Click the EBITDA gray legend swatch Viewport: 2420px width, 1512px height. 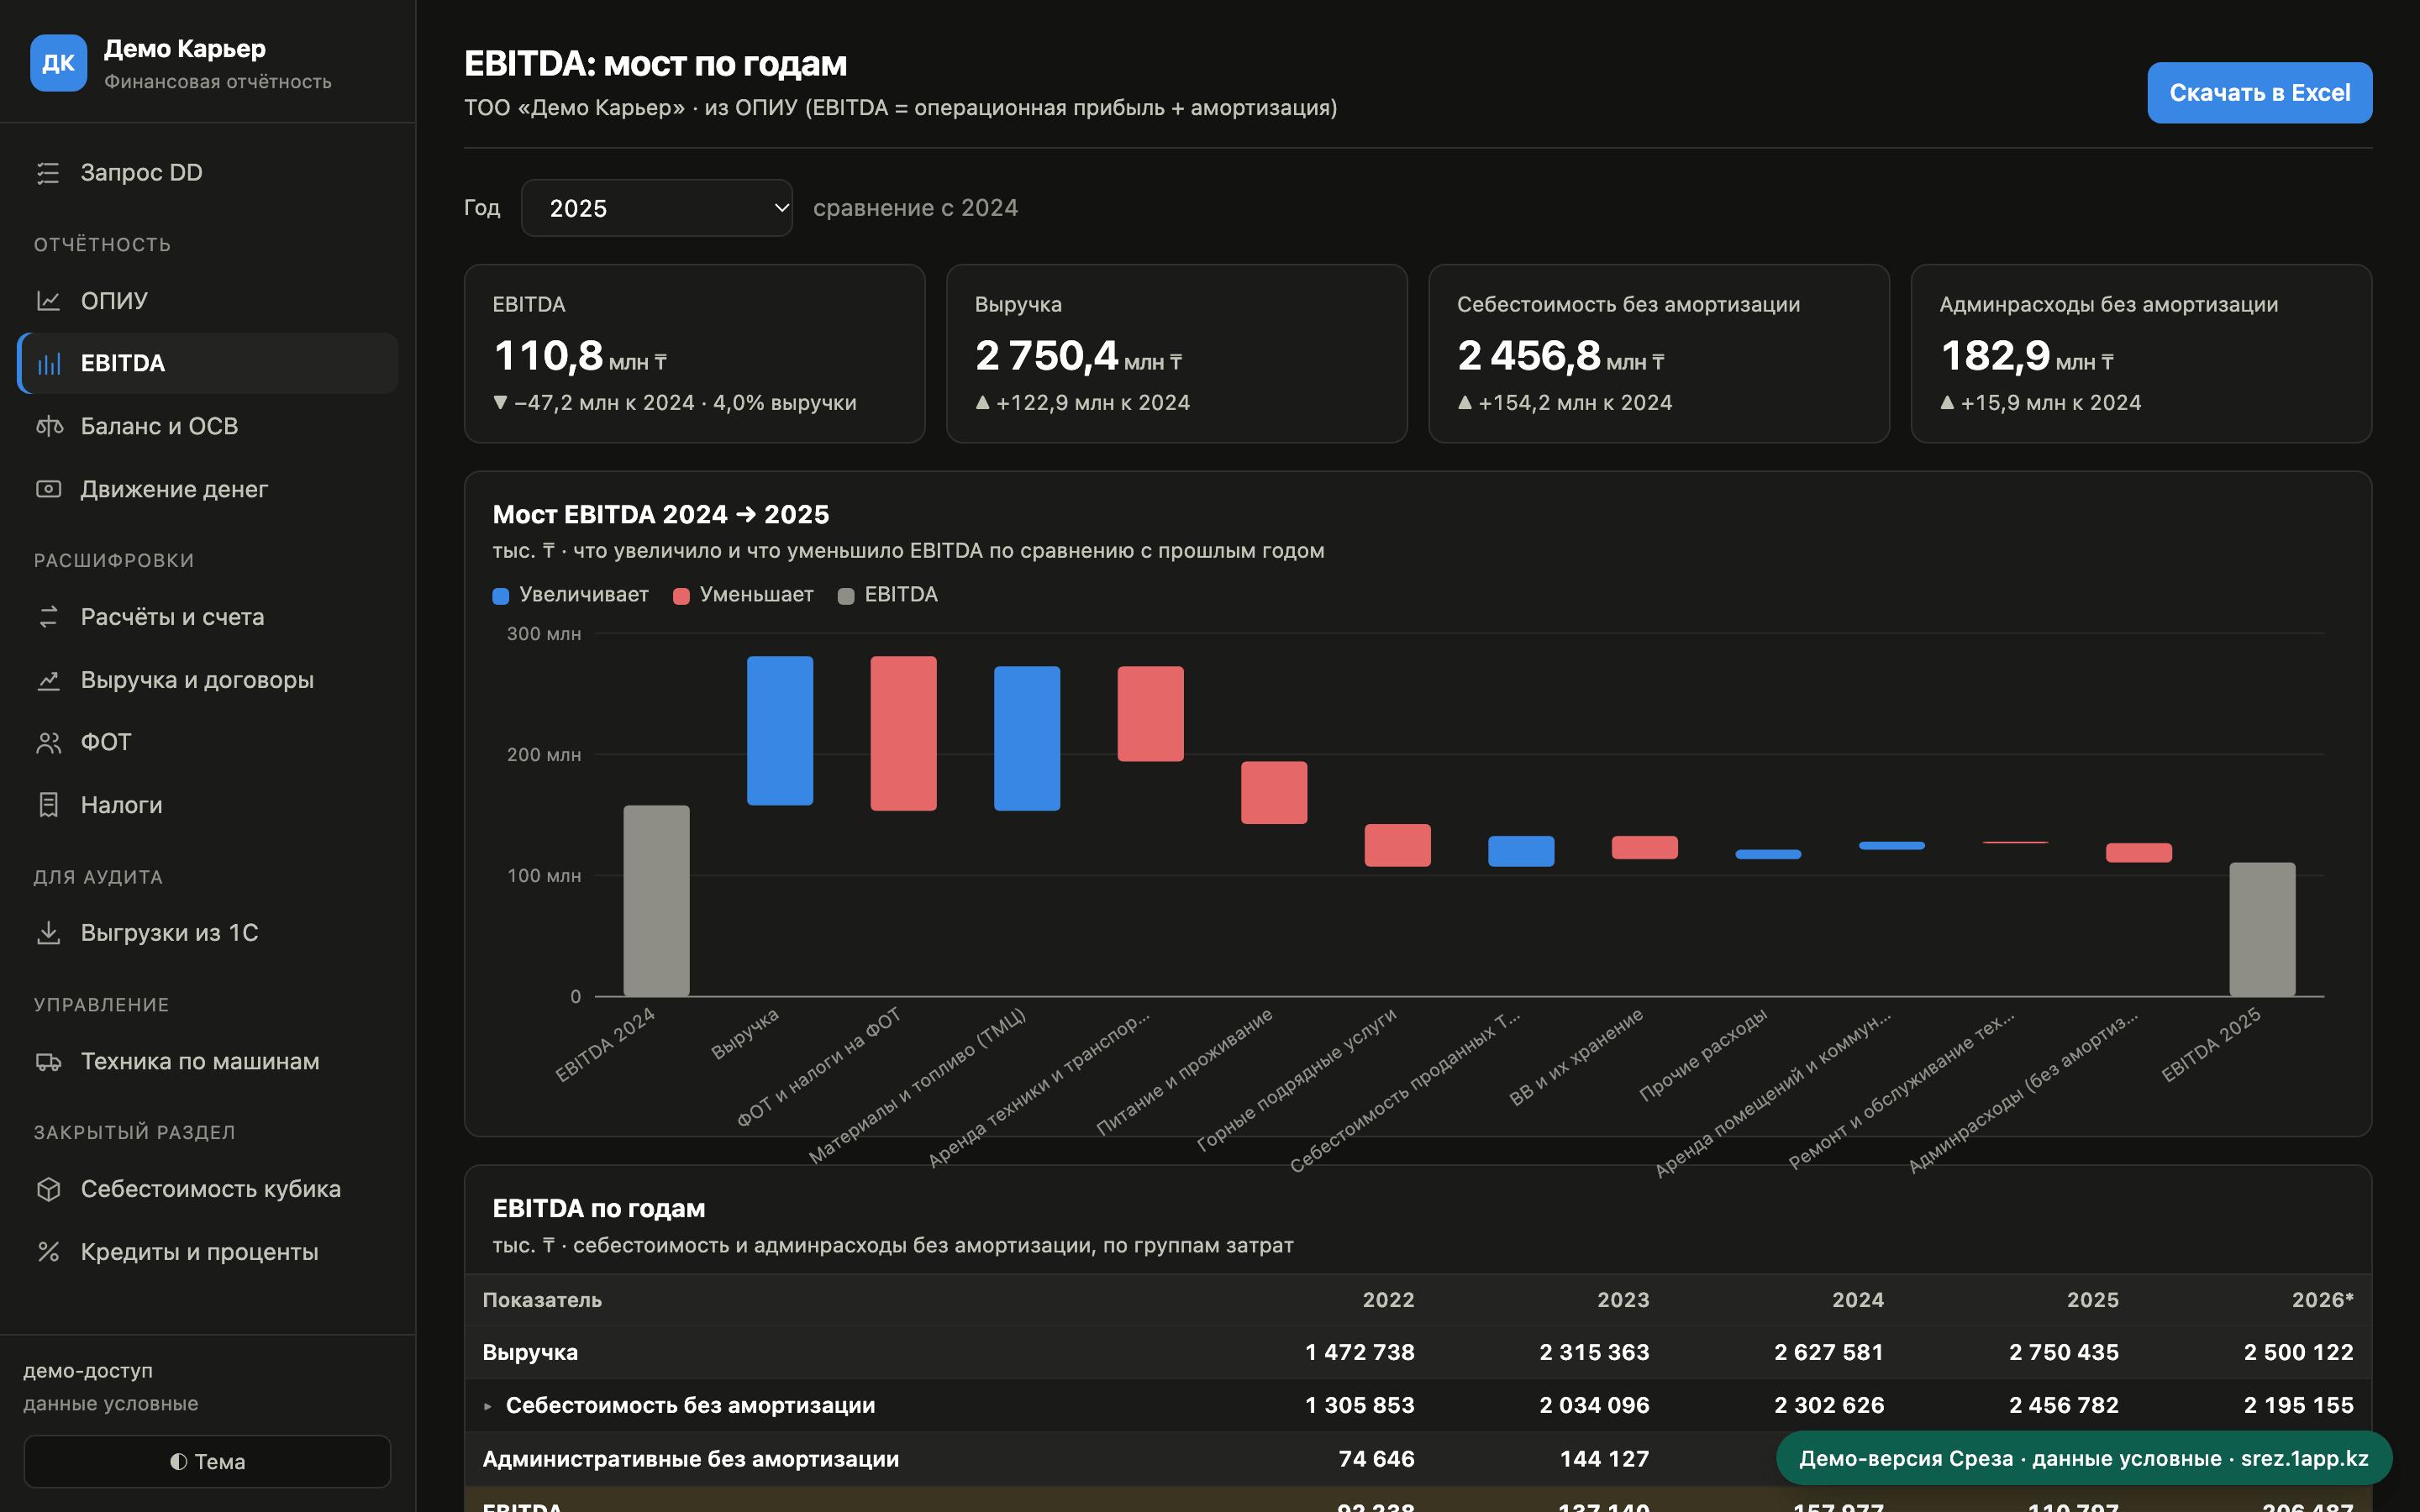(846, 596)
